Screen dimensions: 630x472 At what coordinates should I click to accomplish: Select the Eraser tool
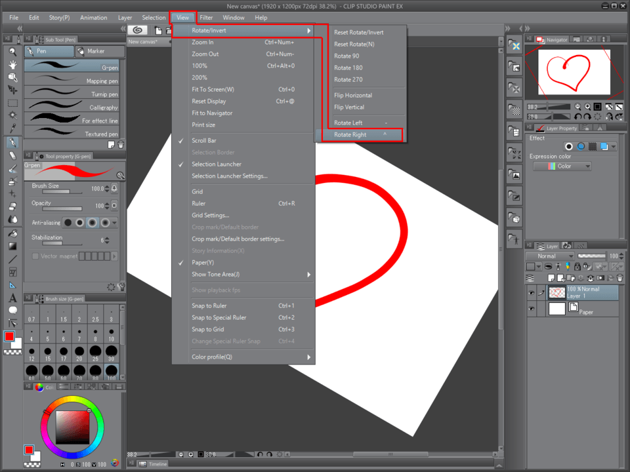[12, 155]
